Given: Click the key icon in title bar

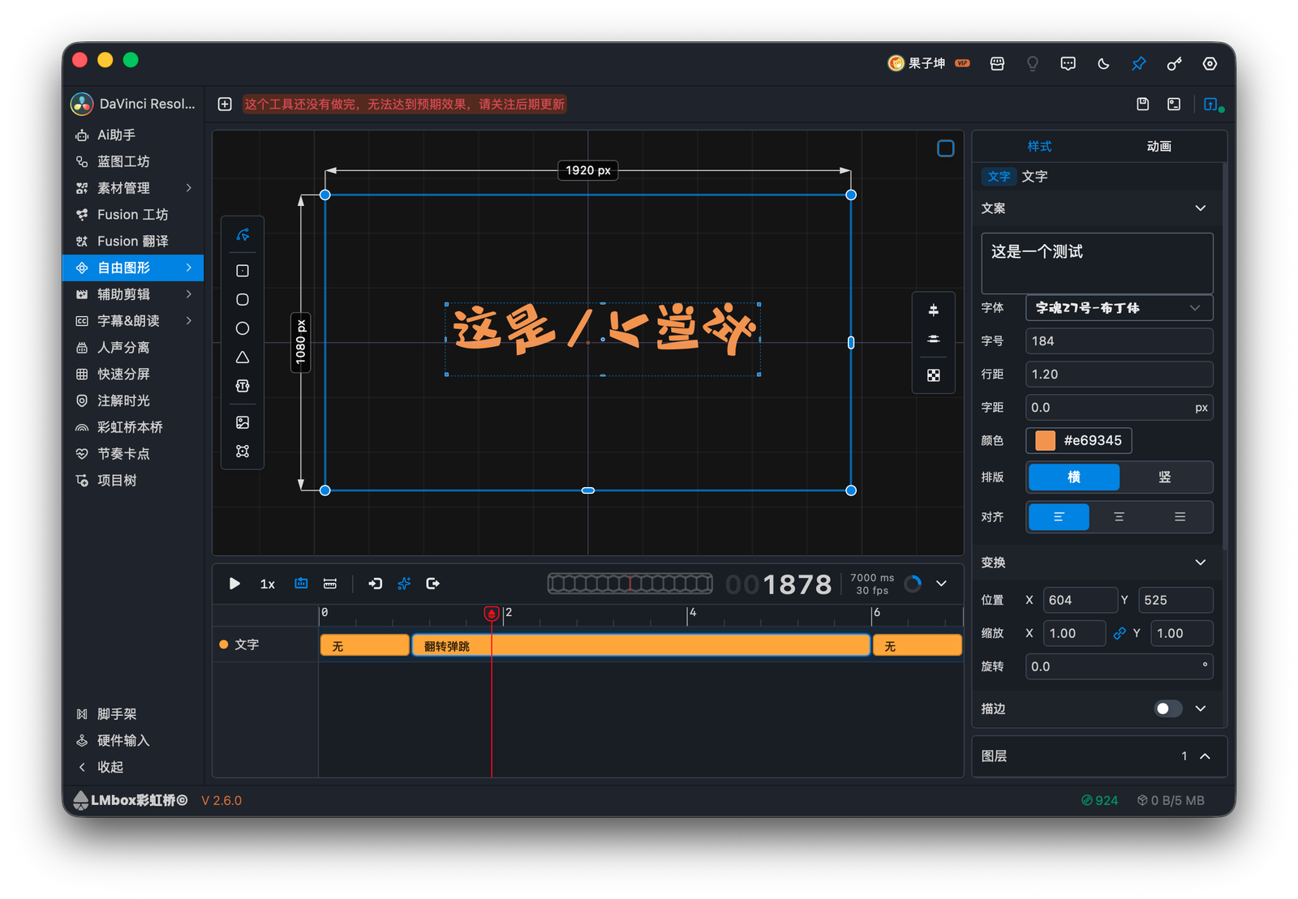Looking at the screenshot, I should 1174,63.
